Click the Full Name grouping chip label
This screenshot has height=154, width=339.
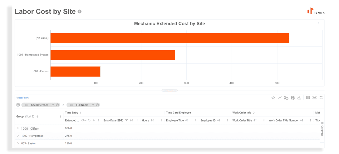coord(82,105)
